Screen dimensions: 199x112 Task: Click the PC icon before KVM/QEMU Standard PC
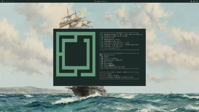point(100,35)
